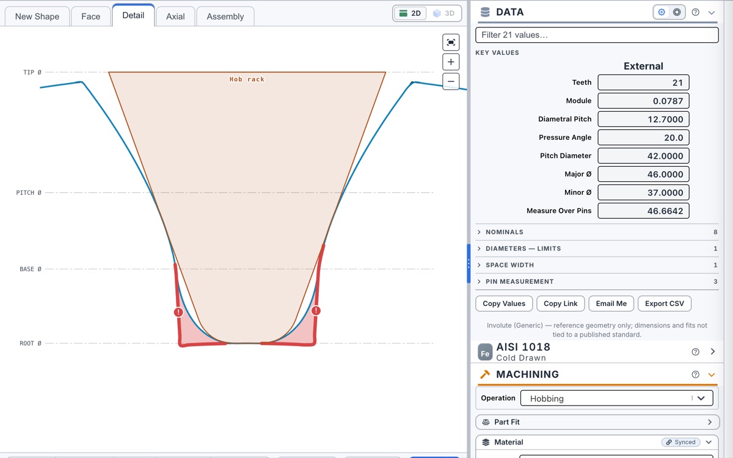Select the Detail tab
Image resolution: width=733 pixels, height=458 pixels.
133,15
